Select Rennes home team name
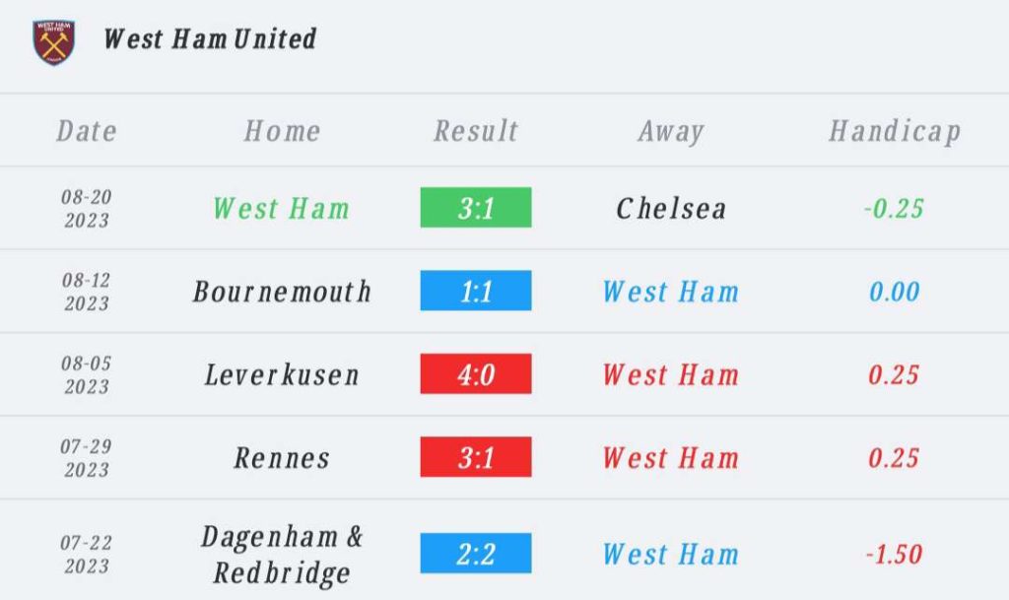Image resolution: width=1009 pixels, height=600 pixels. click(x=282, y=458)
